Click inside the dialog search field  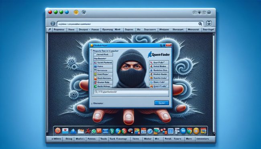point(131,92)
